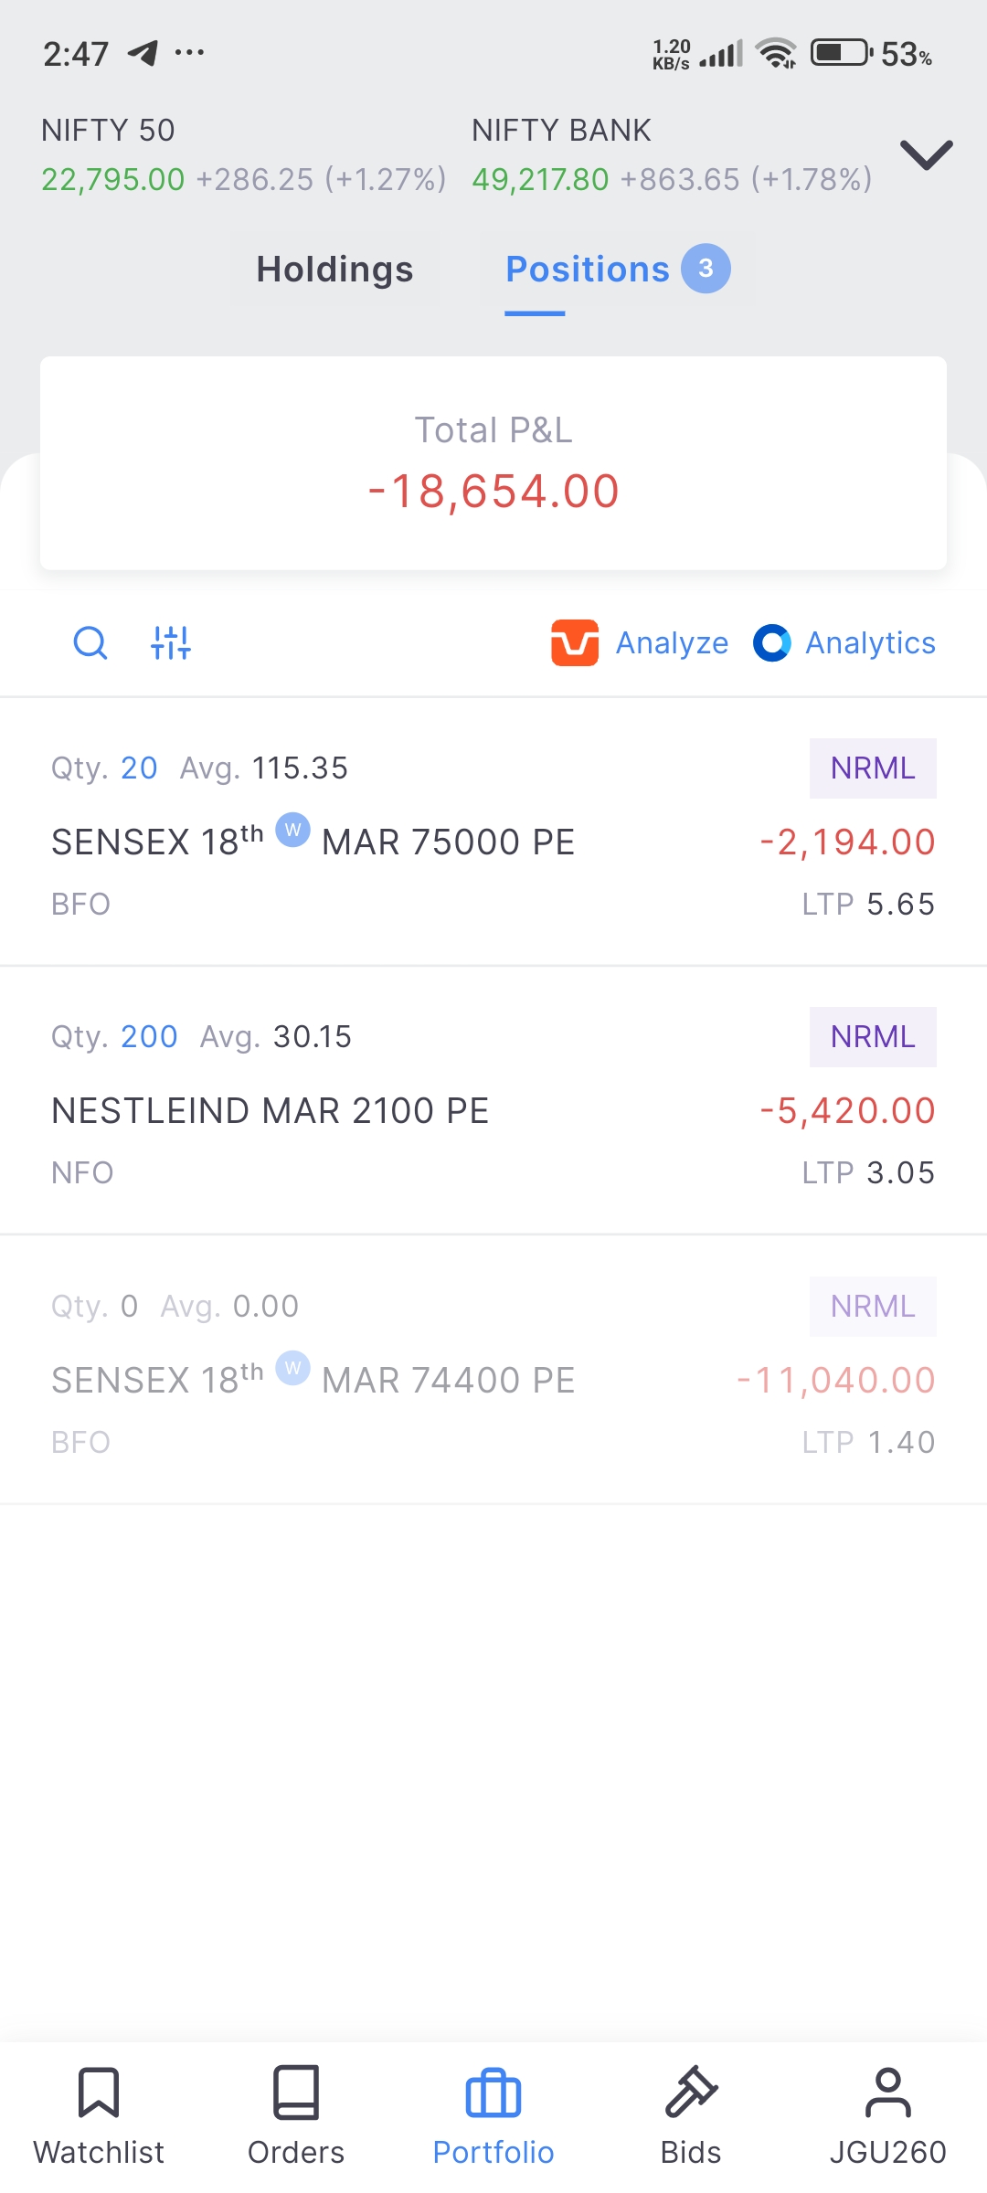Open the Orders book icon
Image resolution: width=987 pixels, height=2193 pixels.
pyautogui.click(x=296, y=2092)
